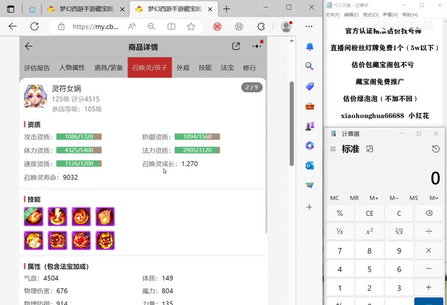The width and height of the screenshot is (447, 305).
Task: Open the sidebar games chess icon
Action: pos(310,126)
